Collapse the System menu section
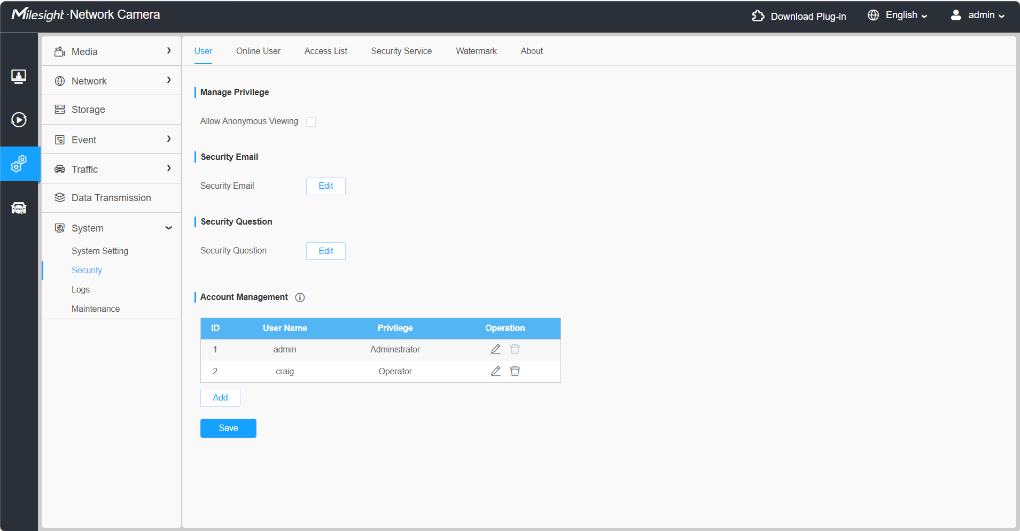Viewport: 1020px width, 531px height. [111, 228]
